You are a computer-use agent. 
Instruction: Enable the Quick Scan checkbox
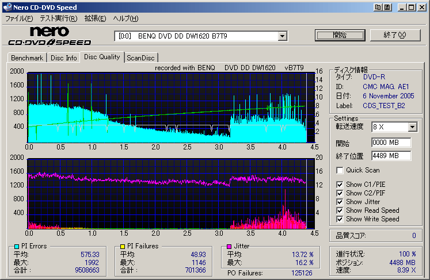coord(340,170)
